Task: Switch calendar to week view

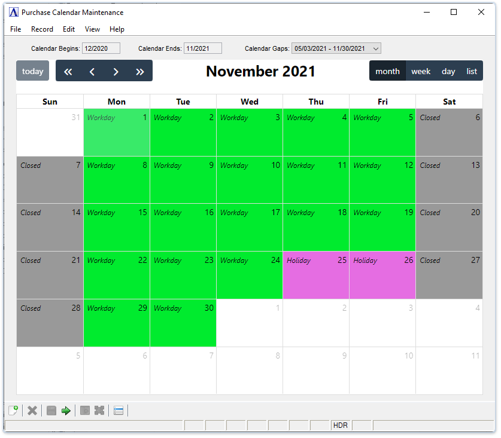Action: 421,71
